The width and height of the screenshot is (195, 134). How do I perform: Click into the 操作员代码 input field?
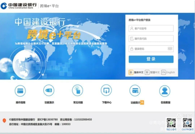click(x=151, y=39)
